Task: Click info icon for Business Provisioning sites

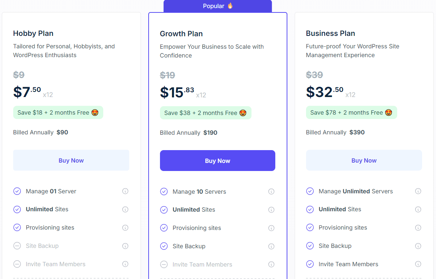Action: (x=418, y=228)
